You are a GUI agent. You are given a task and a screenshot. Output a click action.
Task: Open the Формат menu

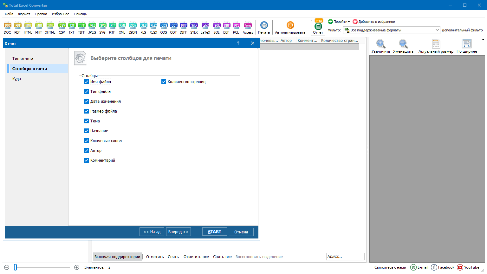24,14
